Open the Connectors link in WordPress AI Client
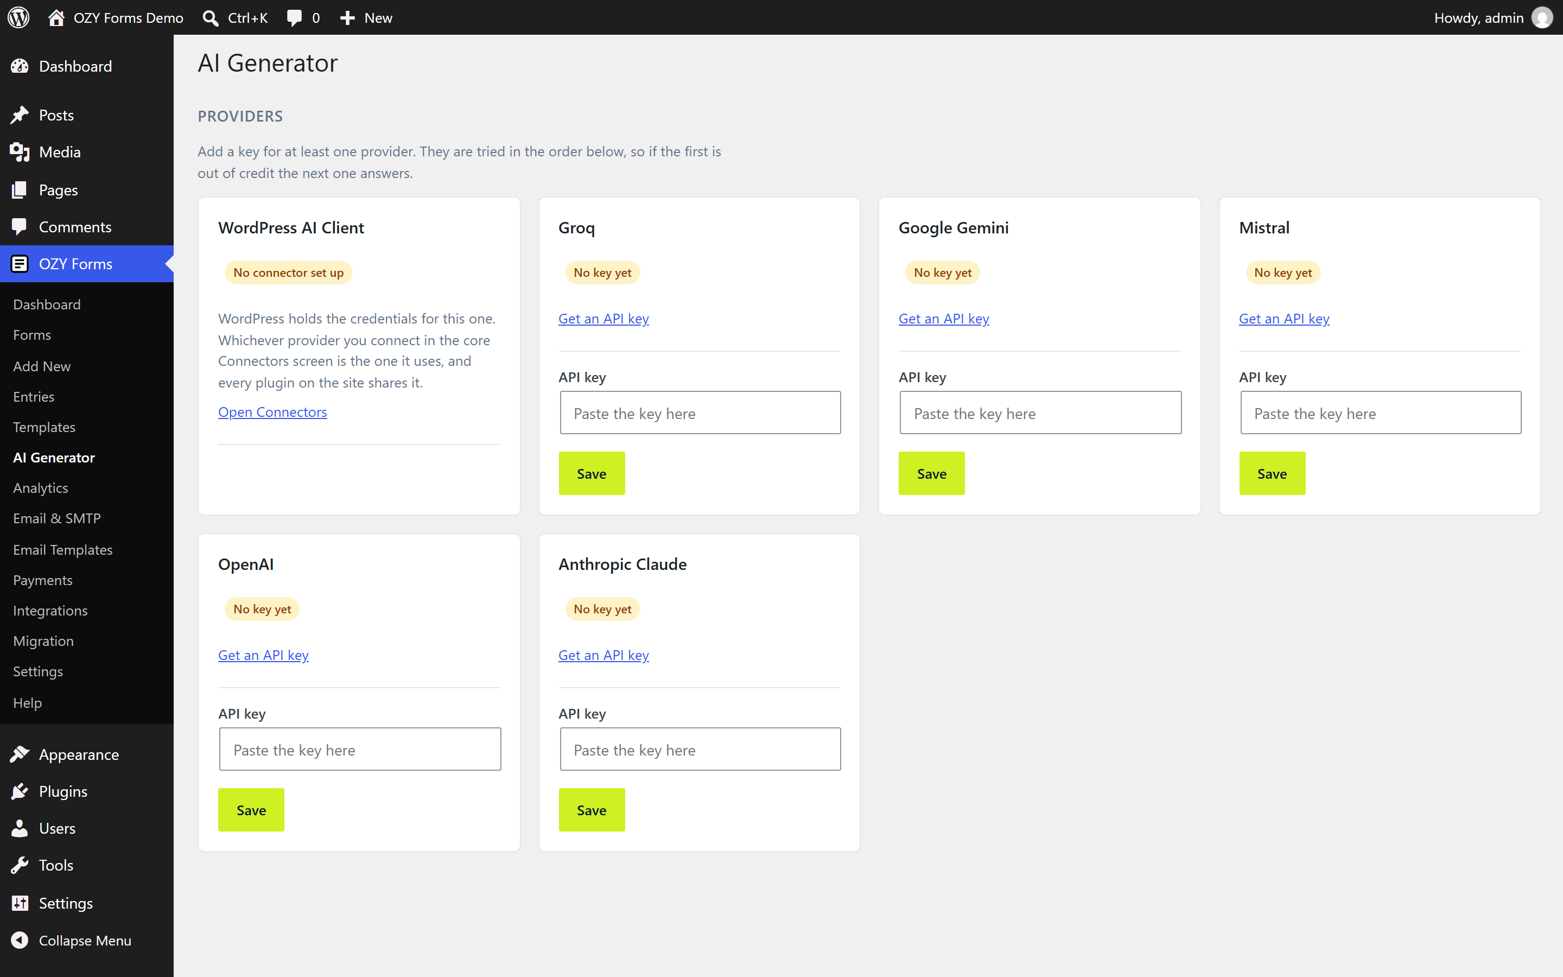This screenshot has width=1563, height=977. coord(272,411)
